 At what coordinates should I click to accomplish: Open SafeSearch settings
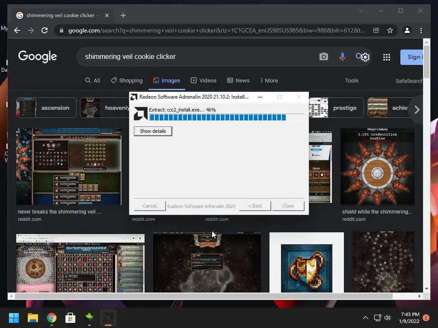(x=409, y=81)
